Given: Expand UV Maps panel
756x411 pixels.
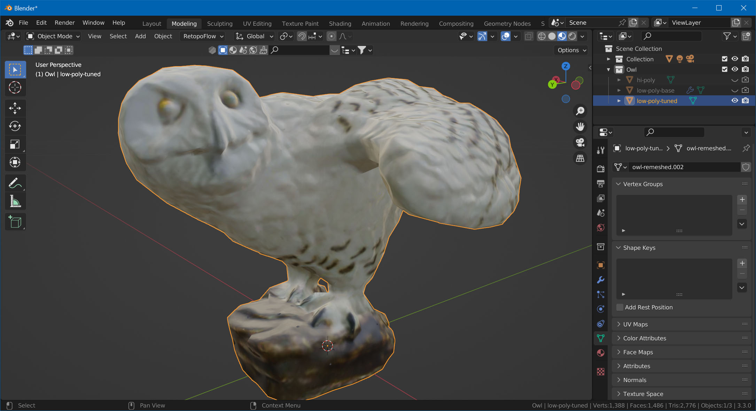Looking at the screenshot, I should 618,324.
